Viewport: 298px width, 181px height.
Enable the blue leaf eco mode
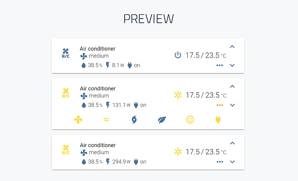click(x=162, y=120)
